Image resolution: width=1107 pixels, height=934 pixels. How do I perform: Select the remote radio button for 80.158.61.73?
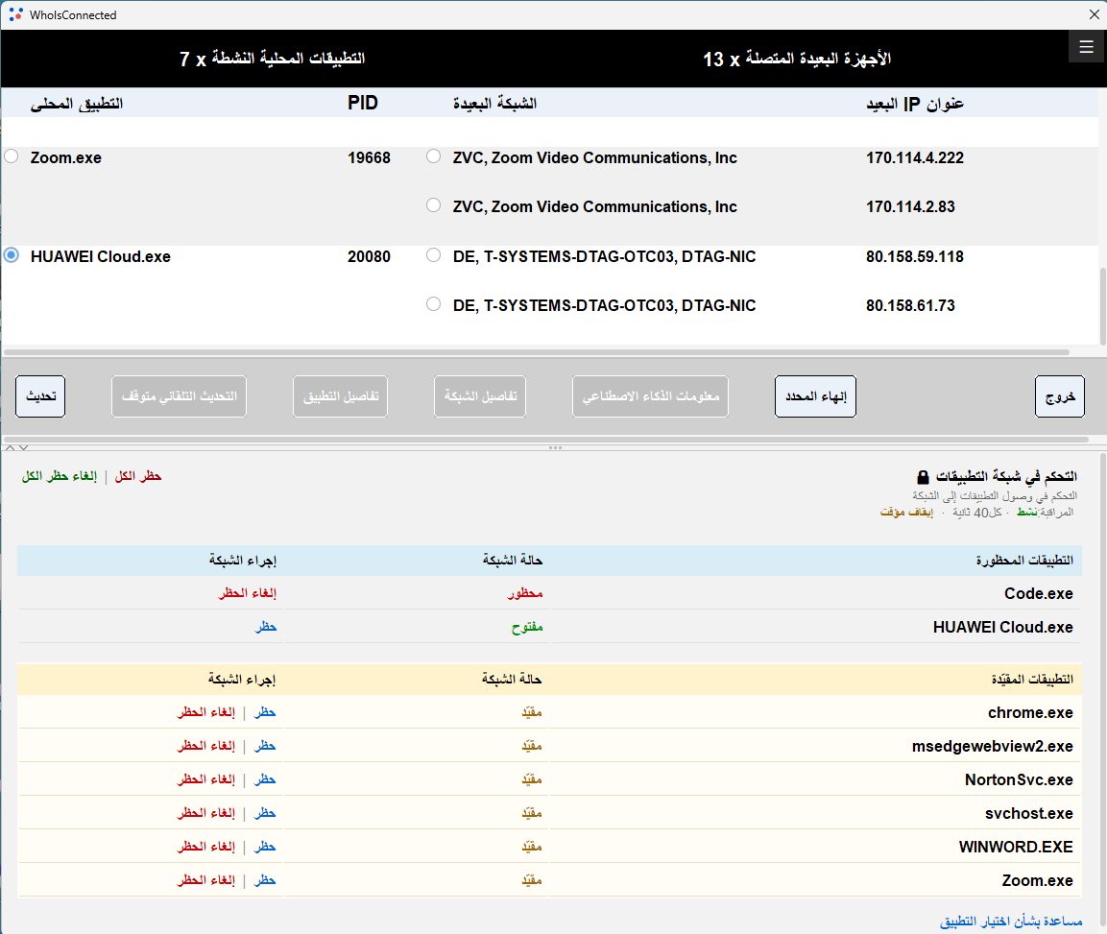tap(433, 303)
